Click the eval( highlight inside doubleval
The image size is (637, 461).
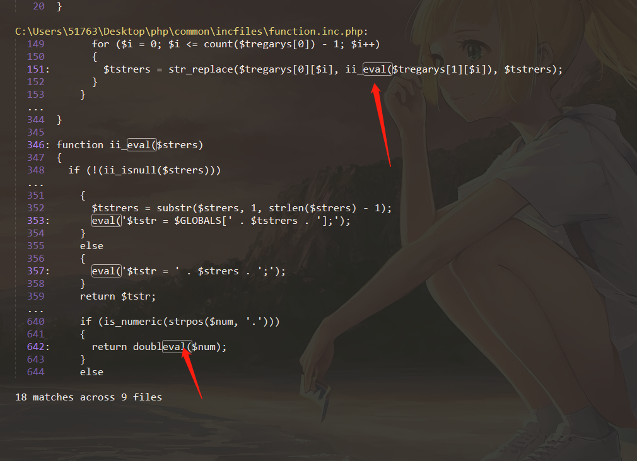177,346
